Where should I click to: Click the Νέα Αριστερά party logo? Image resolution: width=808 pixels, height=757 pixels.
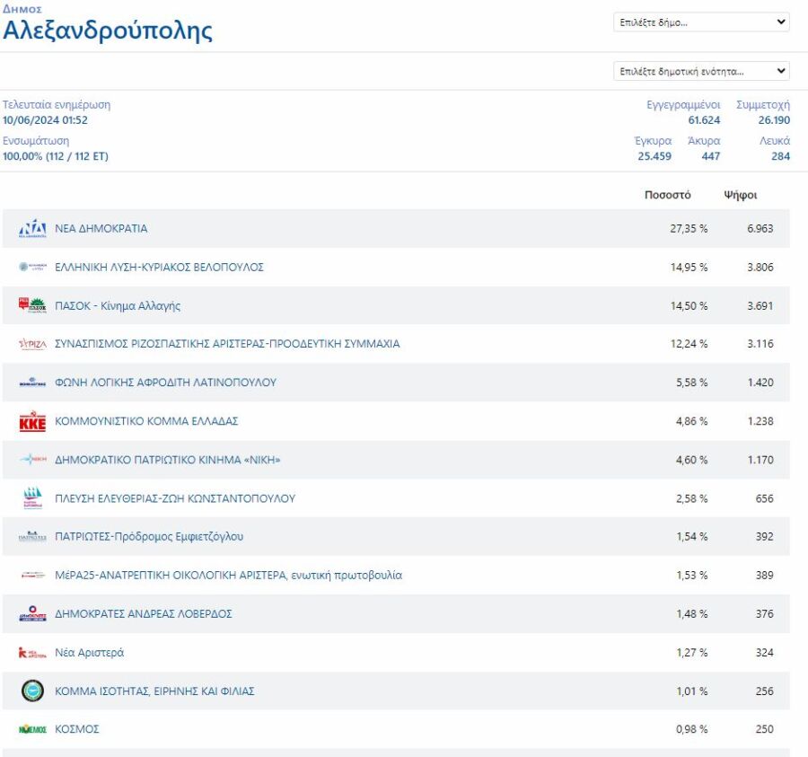tap(32, 653)
